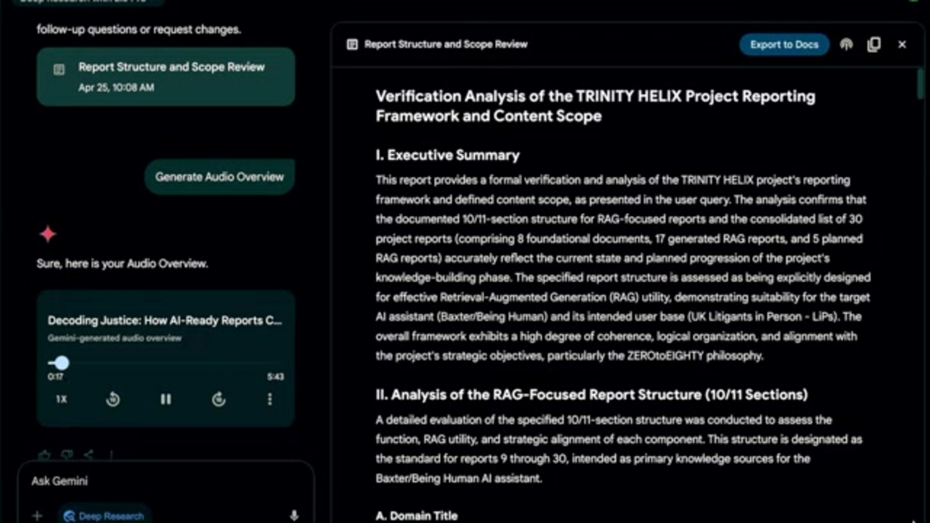Click Export to Docs button
Screen dimensions: 930x523
point(784,45)
